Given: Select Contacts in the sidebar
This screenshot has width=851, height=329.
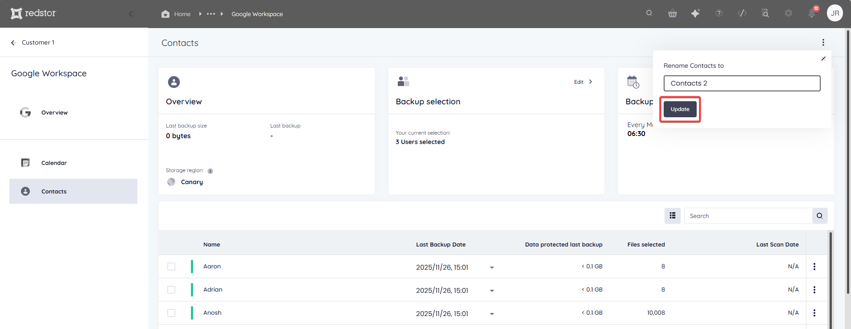Looking at the screenshot, I should (x=73, y=191).
